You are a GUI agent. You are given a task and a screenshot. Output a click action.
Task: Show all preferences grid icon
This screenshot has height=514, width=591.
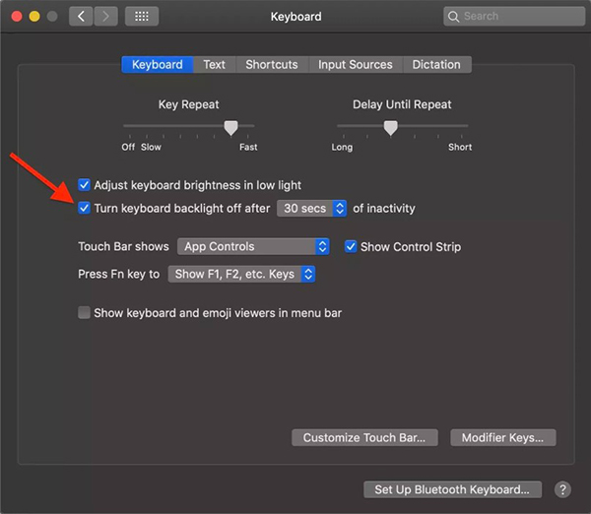coord(142,16)
